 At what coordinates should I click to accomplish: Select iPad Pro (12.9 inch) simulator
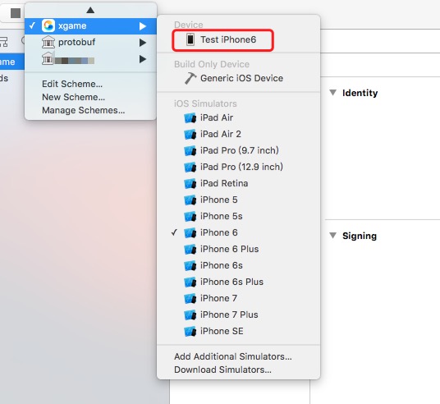239,167
